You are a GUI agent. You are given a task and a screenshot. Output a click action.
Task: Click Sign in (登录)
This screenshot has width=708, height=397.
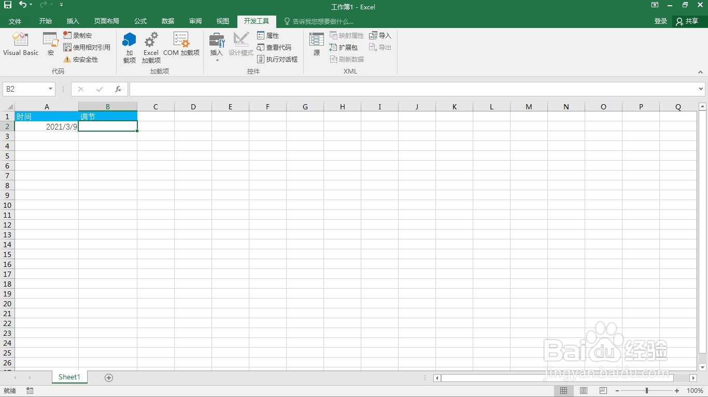pos(661,21)
